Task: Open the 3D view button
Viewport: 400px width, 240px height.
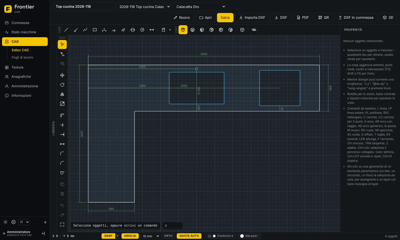Action: 388,17
